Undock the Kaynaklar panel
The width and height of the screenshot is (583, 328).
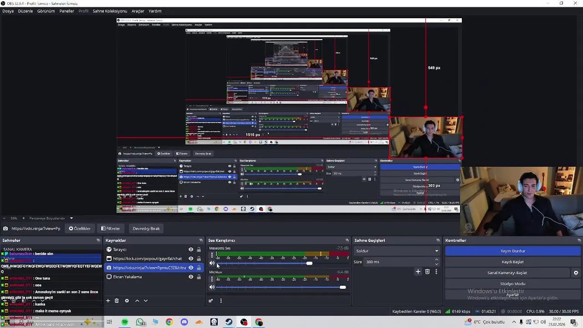[201, 240]
